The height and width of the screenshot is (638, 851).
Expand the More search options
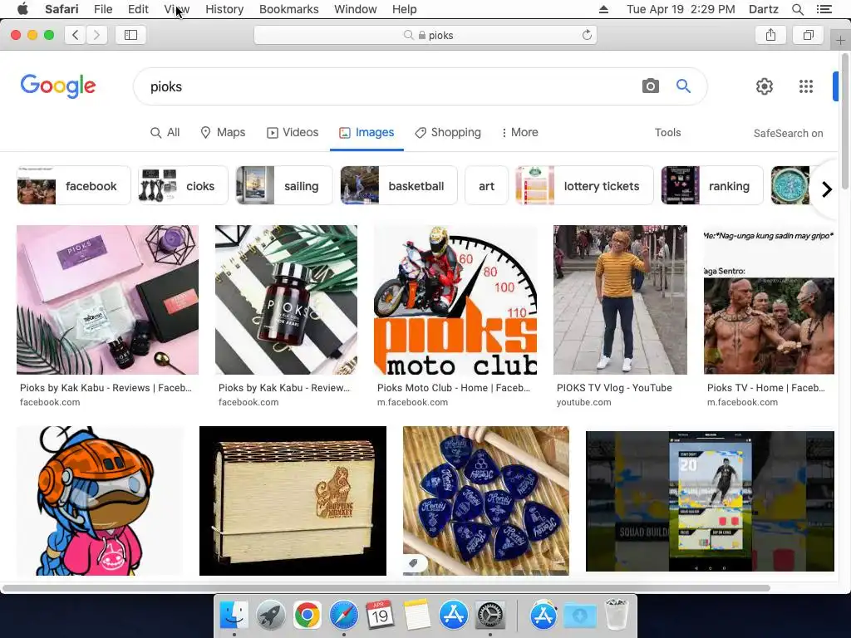click(520, 132)
